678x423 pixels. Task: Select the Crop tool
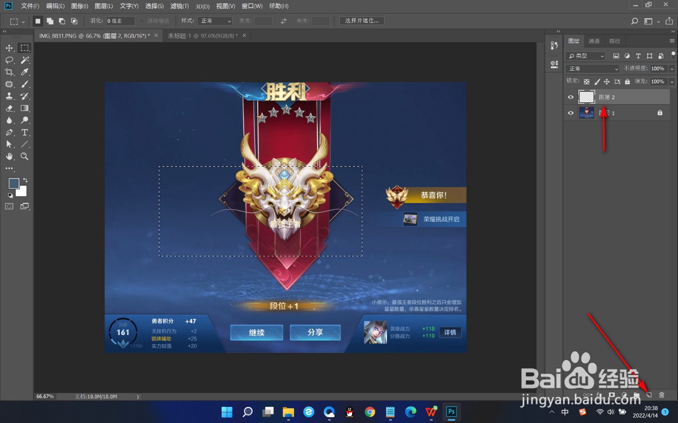point(9,72)
